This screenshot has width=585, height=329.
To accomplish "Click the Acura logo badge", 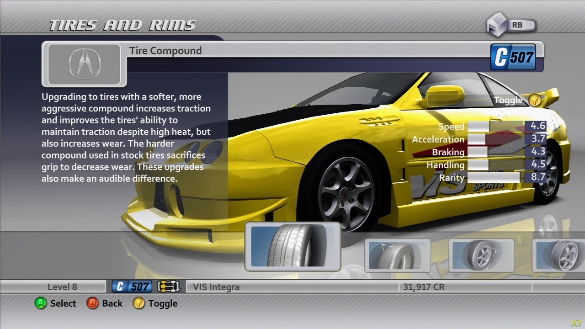I will [85, 64].
